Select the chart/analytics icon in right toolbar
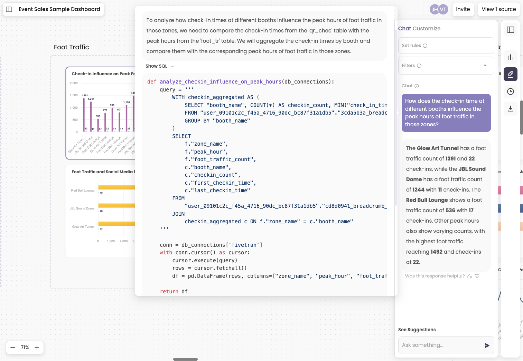This screenshot has height=361, width=523. tap(510, 57)
